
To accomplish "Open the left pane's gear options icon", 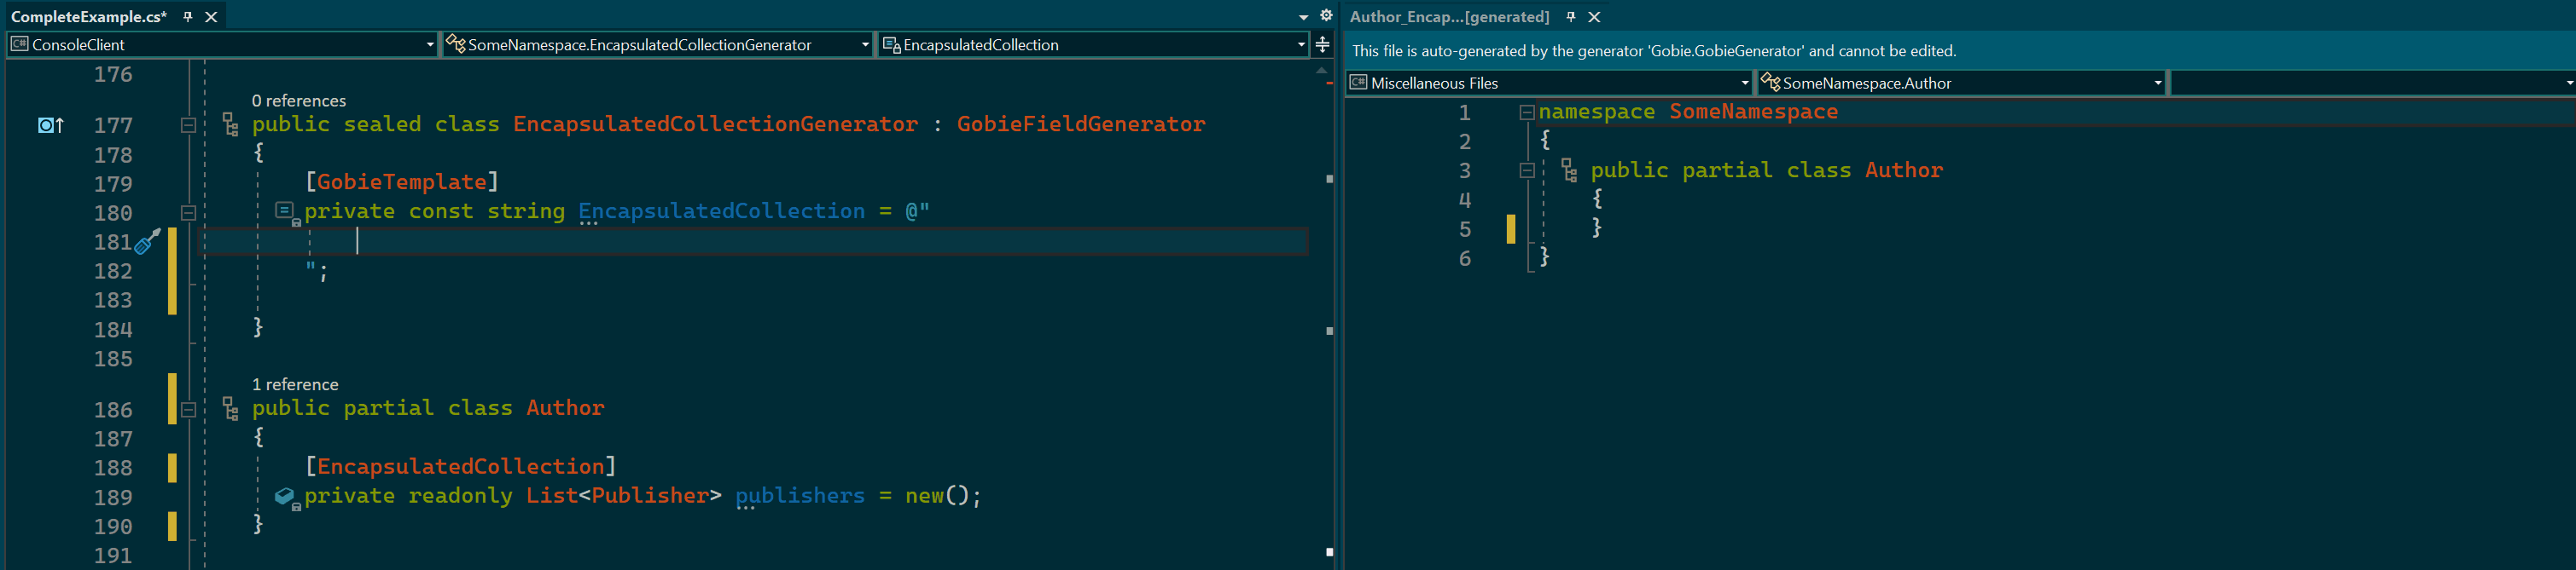I will pos(1326,16).
